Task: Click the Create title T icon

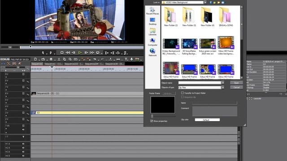Action: click(x=126, y=59)
